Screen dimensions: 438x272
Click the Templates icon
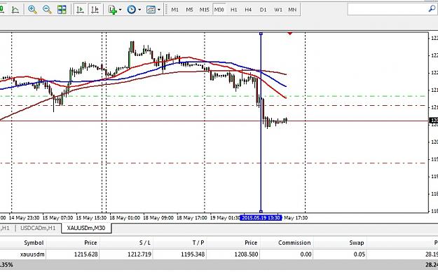pyautogui.click(x=151, y=10)
